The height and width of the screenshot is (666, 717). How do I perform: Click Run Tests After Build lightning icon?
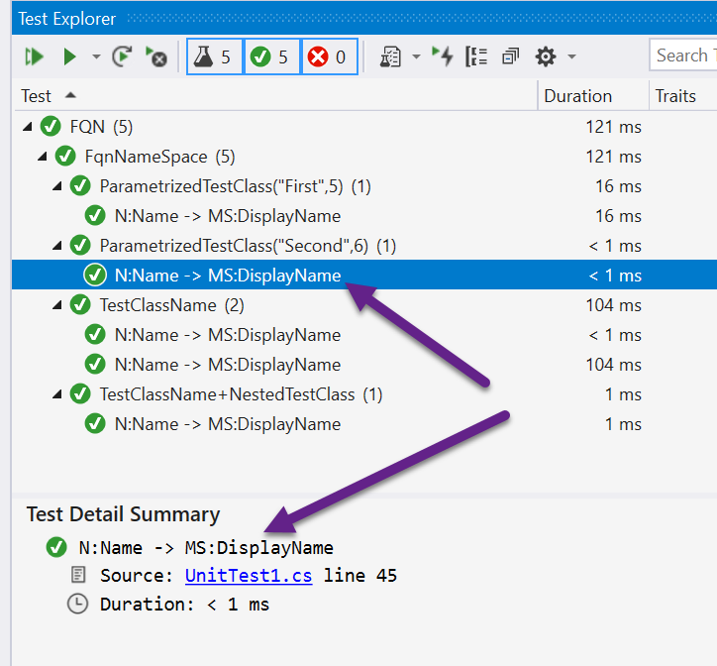pos(442,56)
